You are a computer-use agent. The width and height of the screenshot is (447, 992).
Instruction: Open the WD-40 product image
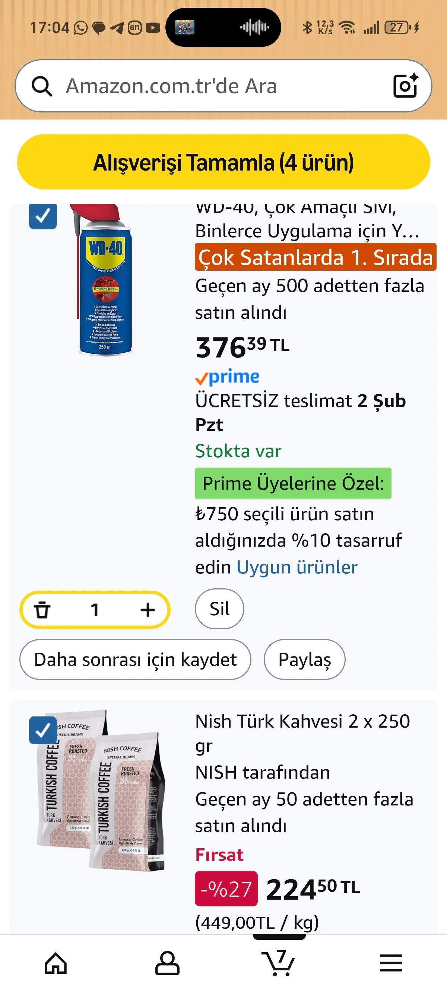pyautogui.click(x=104, y=281)
